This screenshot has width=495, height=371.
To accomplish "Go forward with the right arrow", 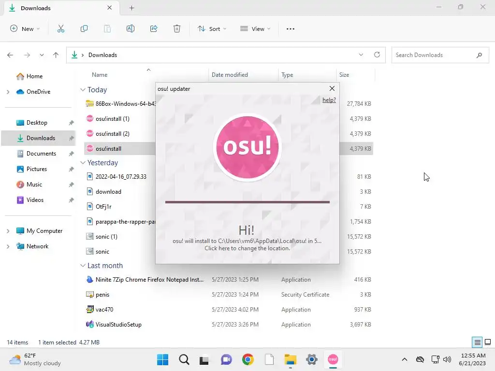I will 27,55.
